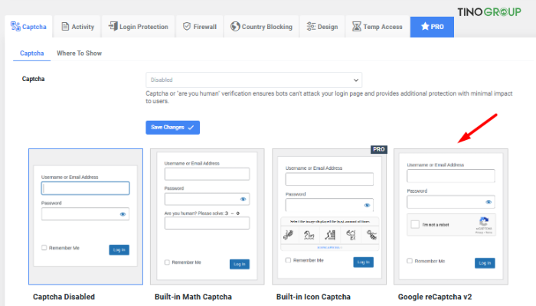Open the Captcha type dropdown
The image size is (536, 306).
253,80
